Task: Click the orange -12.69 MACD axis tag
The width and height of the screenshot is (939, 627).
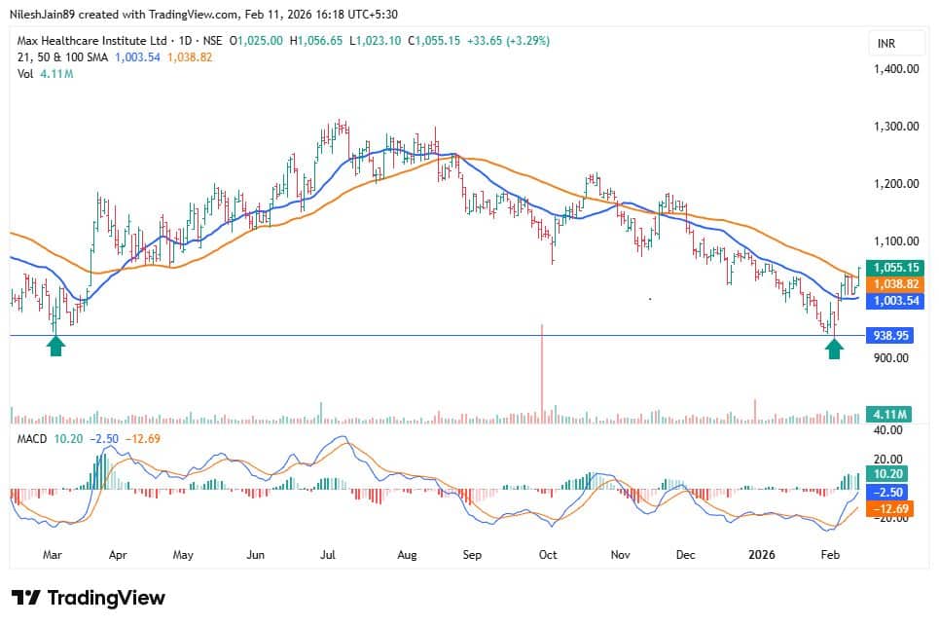Action: coord(890,509)
